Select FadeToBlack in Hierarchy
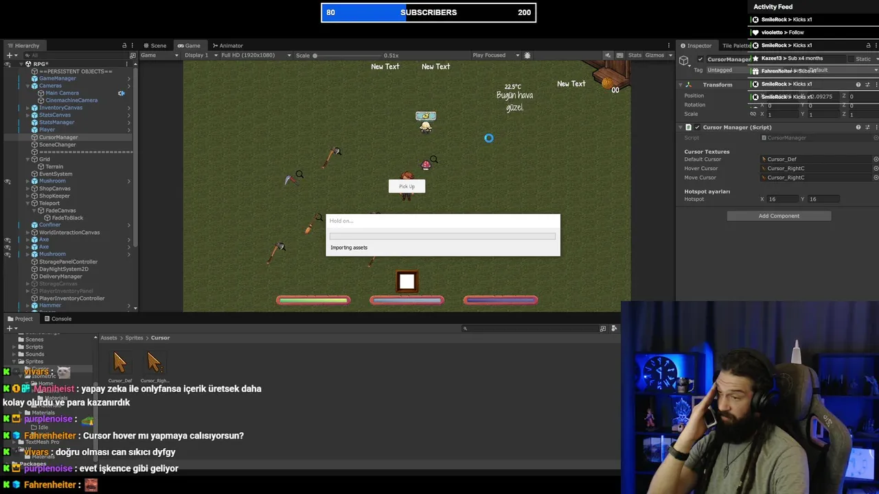Viewport: 879px width, 494px height. click(67, 217)
